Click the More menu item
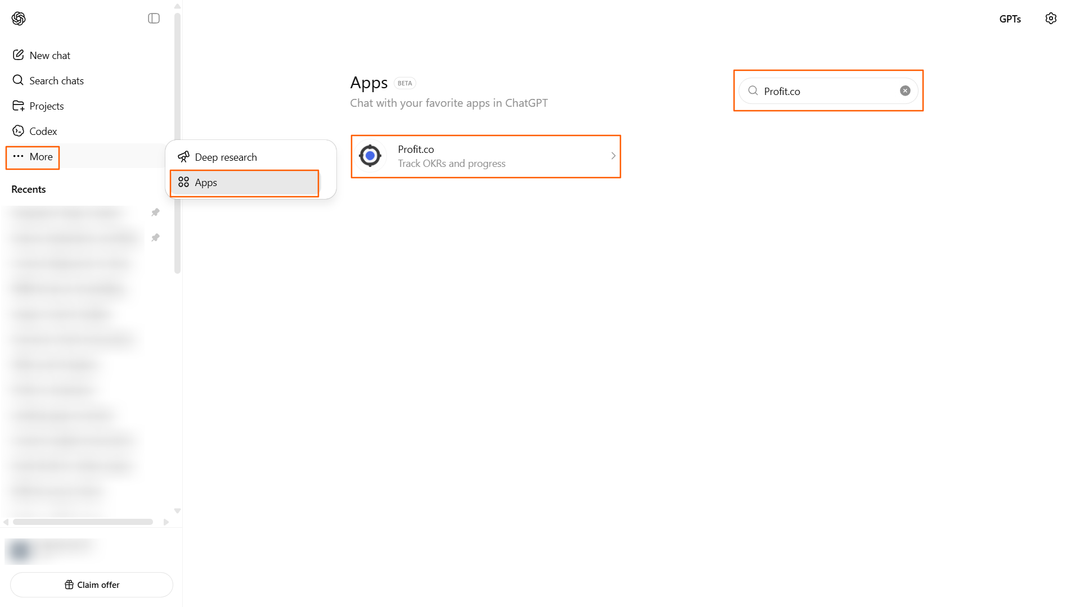Image resolution: width=1080 pixels, height=607 pixels. 33,157
